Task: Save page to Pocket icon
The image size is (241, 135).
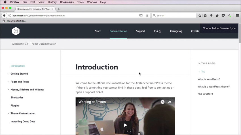Action: (x=223, y=16)
